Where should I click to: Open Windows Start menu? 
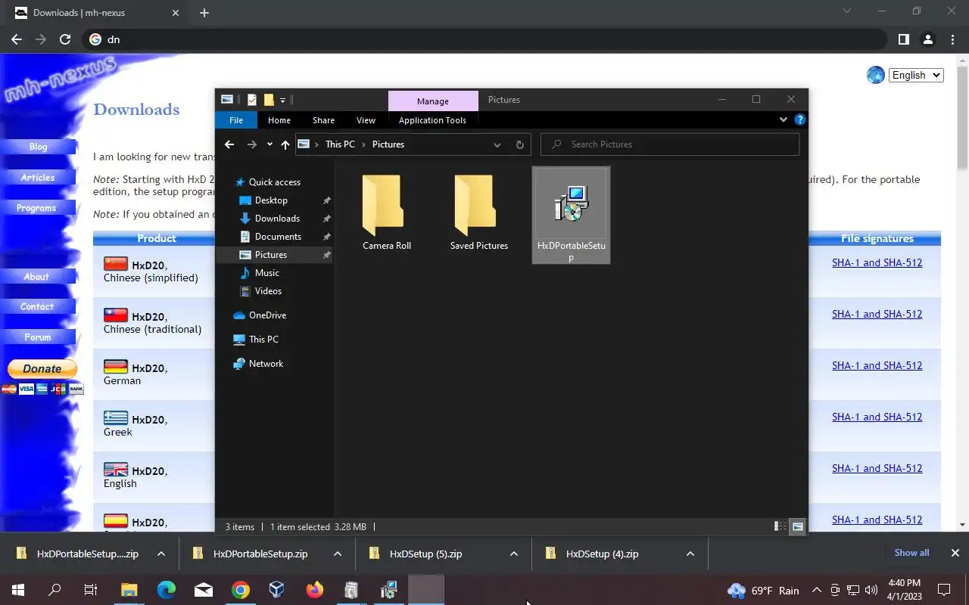(x=18, y=590)
